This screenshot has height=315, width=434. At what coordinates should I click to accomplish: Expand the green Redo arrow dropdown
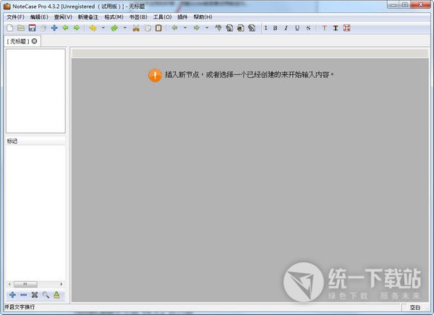click(x=124, y=28)
